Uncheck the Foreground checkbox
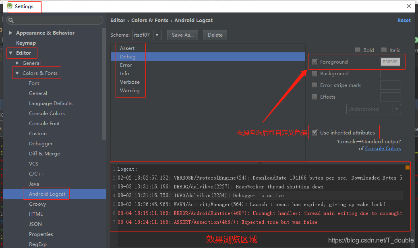418x248 pixels. coord(315,62)
